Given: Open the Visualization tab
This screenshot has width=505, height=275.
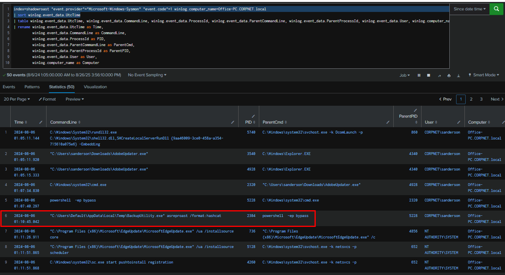Looking at the screenshot, I should click(x=95, y=87).
